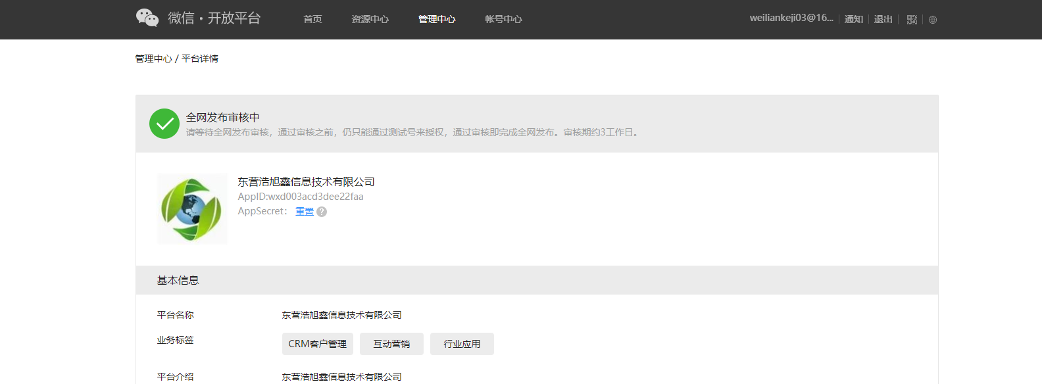The height and width of the screenshot is (384, 1042).
Task: Click the green checkmark status icon
Action: click(x=164, y=124)
